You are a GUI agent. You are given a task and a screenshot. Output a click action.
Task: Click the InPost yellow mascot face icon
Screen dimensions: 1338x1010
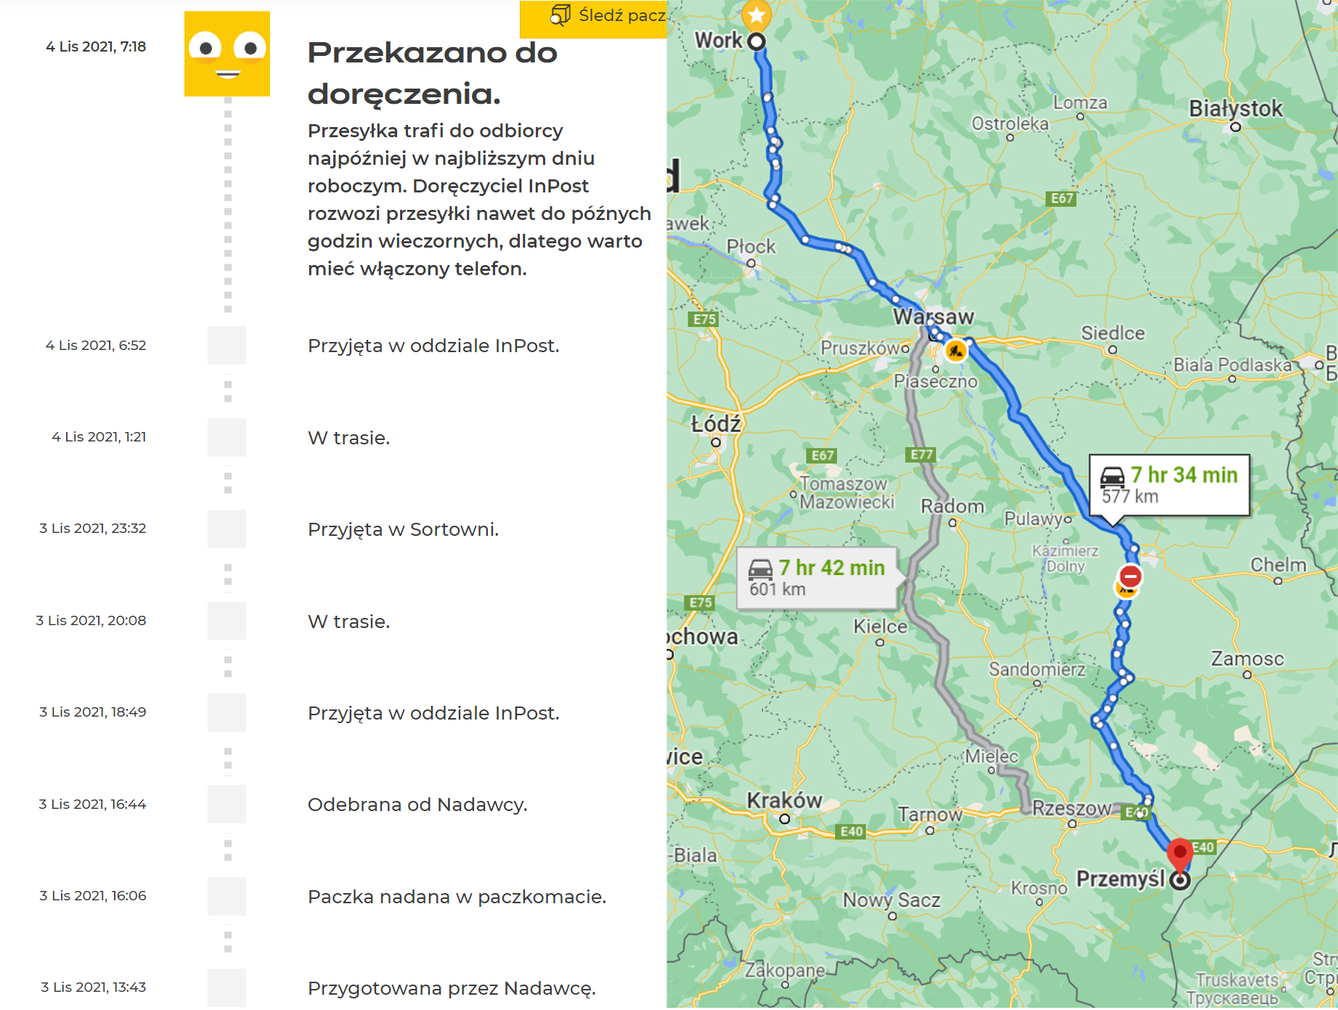[227, 54]
